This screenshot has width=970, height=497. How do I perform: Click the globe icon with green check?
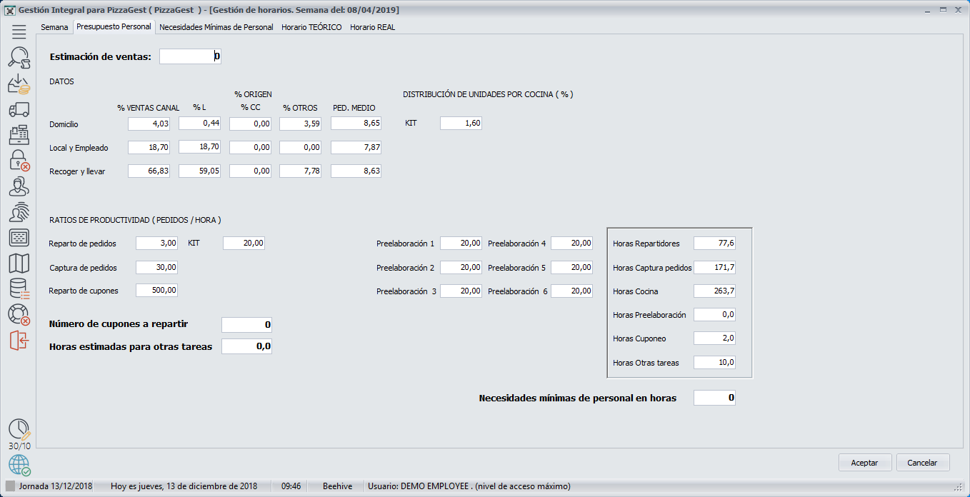pyautogui.click(x=19, y=466)
